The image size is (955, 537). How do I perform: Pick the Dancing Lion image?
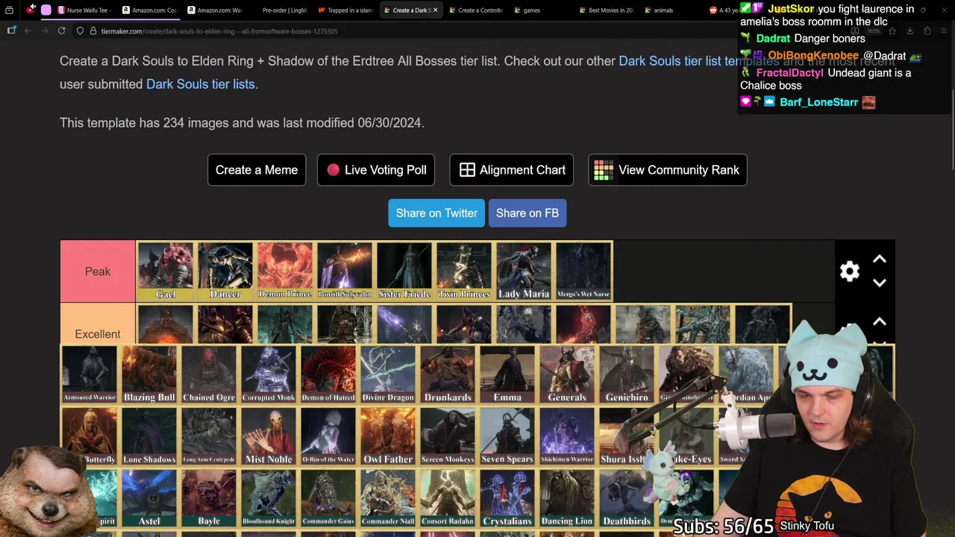coord(567,499)
